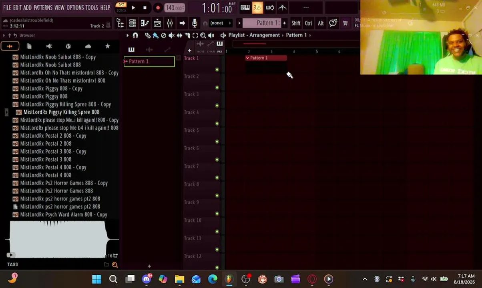
Task: Open the OPTIONS menu
Action: click(x=75, y=8)
